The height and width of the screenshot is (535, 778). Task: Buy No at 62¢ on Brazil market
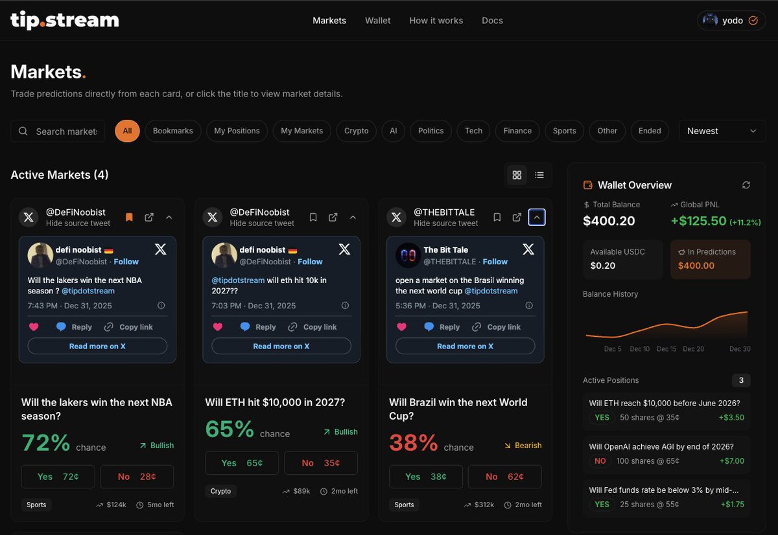[x=505, y=477]
